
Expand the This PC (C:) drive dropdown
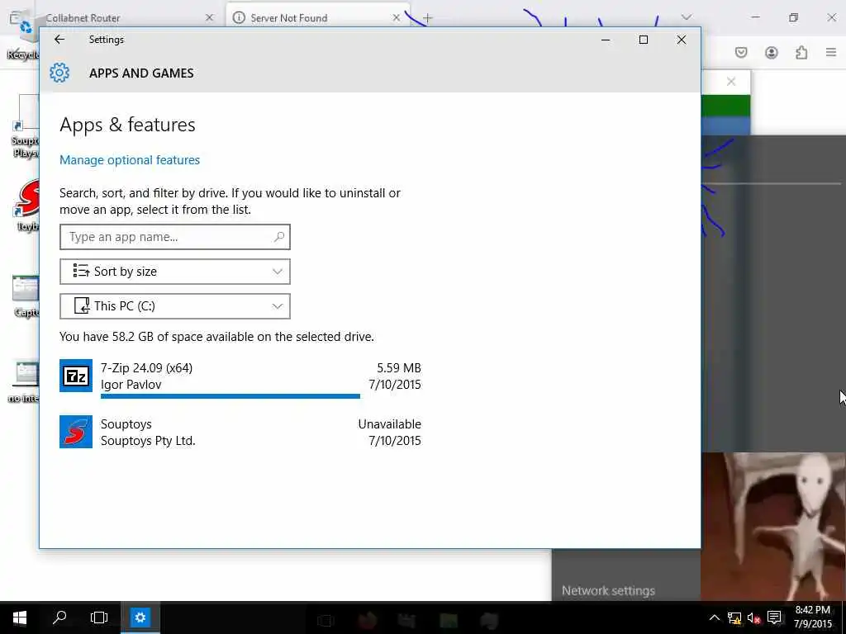click(175, 306)
